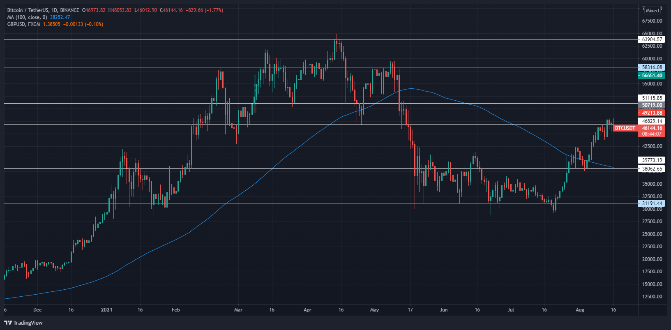The width and height of the screenshot is (671, 330).
Task: Select the 51115.85 horizontal line label
Action: 652,98
